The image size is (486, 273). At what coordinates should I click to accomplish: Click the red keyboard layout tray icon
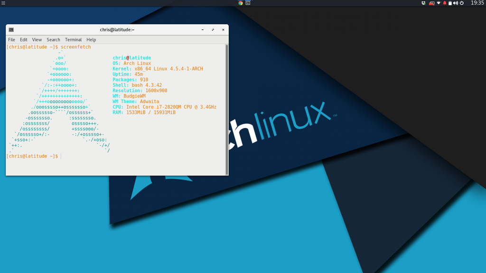[431, 3]
